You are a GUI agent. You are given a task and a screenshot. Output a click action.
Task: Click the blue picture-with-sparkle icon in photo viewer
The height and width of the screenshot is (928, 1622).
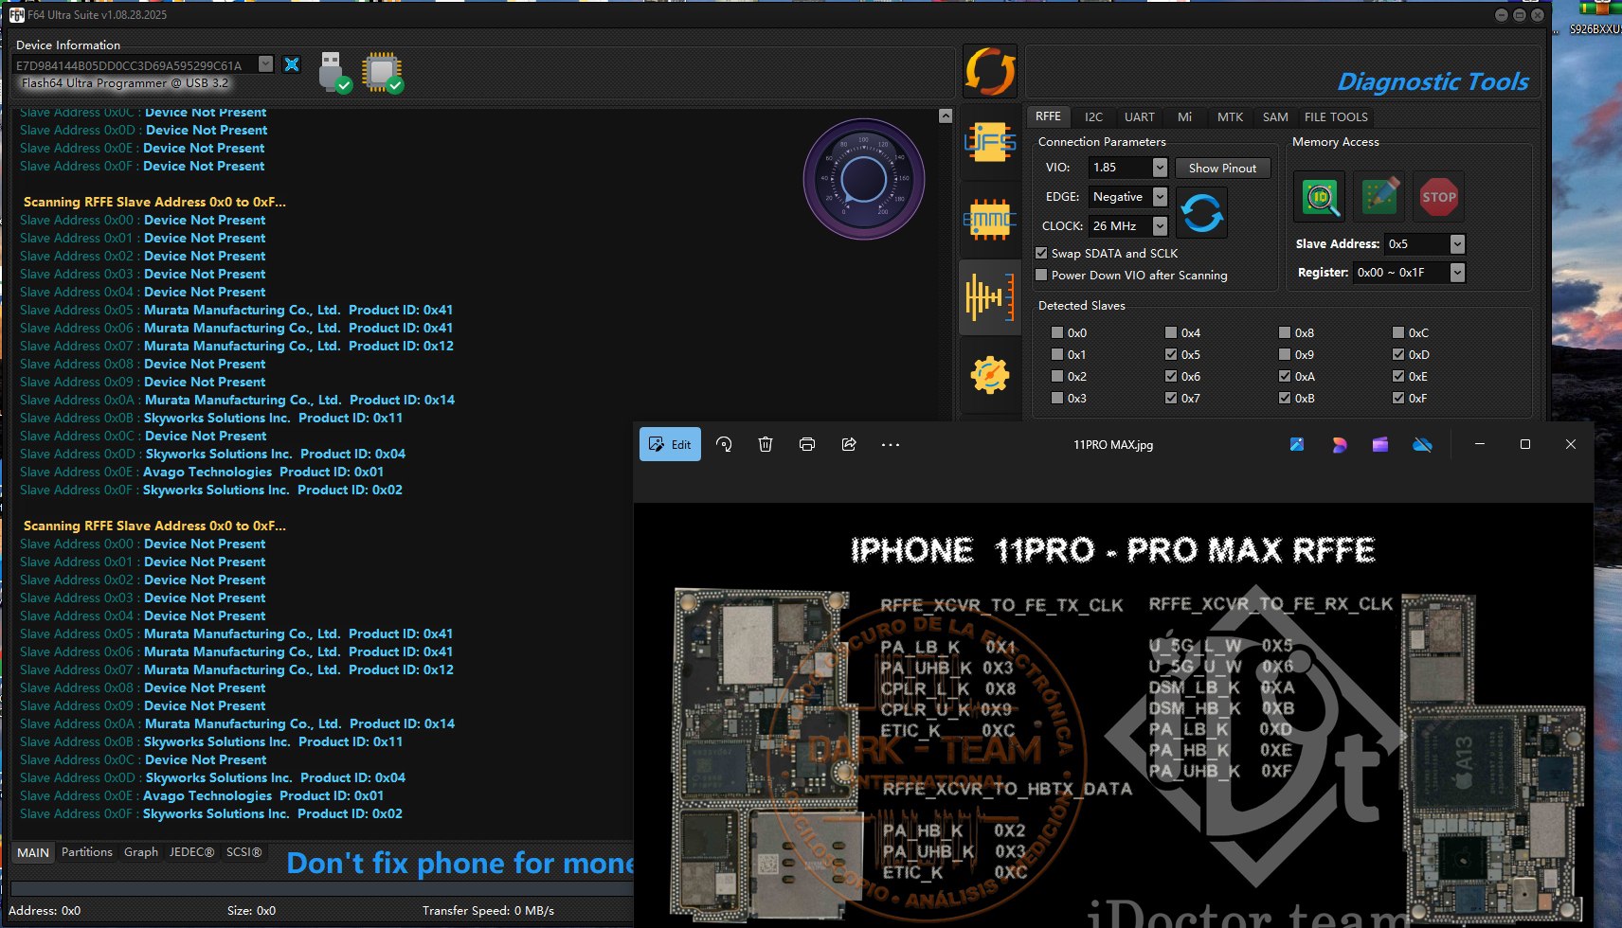click(1297, 444)
